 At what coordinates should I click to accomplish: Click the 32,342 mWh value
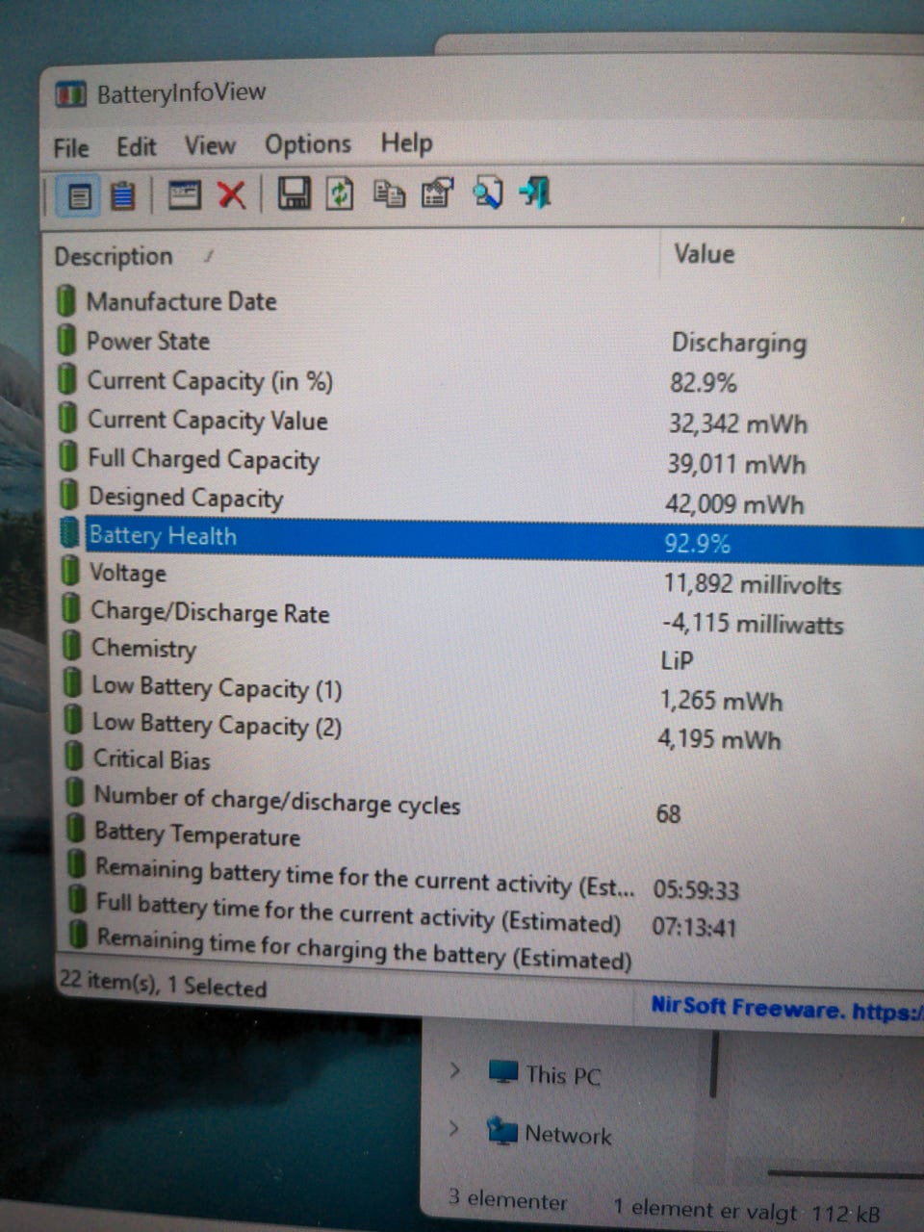(x=737, y=424)
